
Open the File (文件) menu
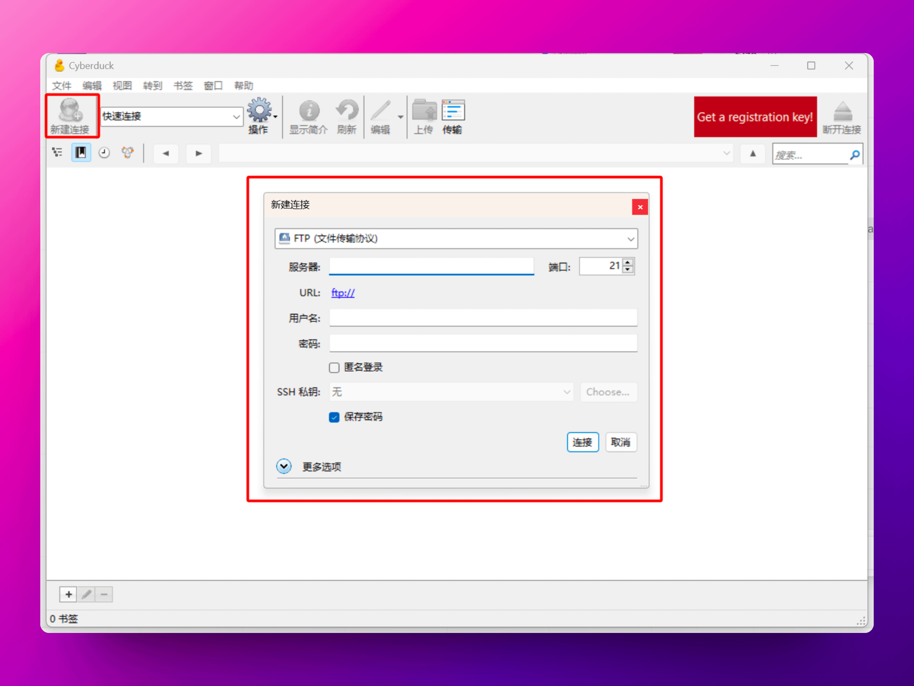click(x=61, y=86)
